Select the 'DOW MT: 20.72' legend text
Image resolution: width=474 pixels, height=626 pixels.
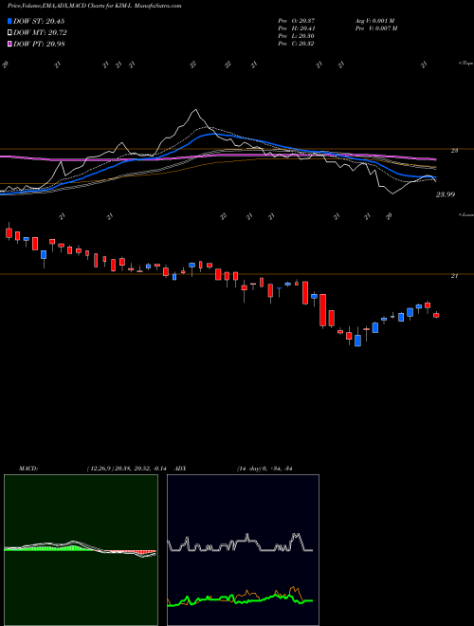[40, 33]
